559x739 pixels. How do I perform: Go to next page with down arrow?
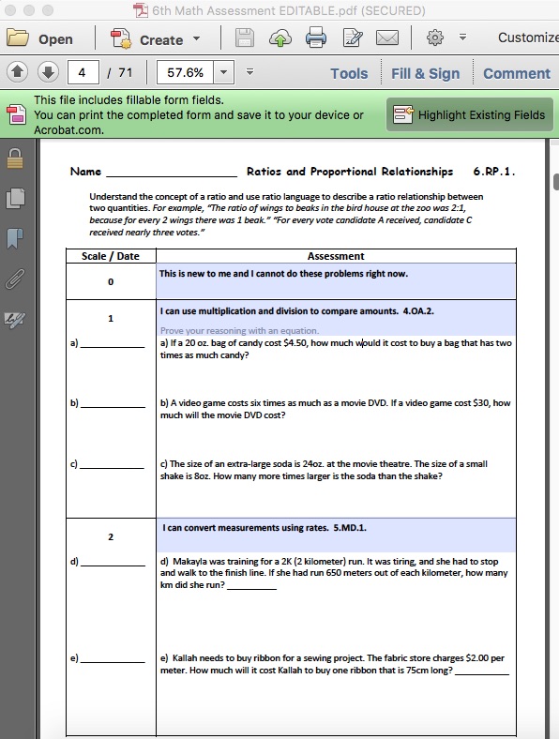pos(48,72)
